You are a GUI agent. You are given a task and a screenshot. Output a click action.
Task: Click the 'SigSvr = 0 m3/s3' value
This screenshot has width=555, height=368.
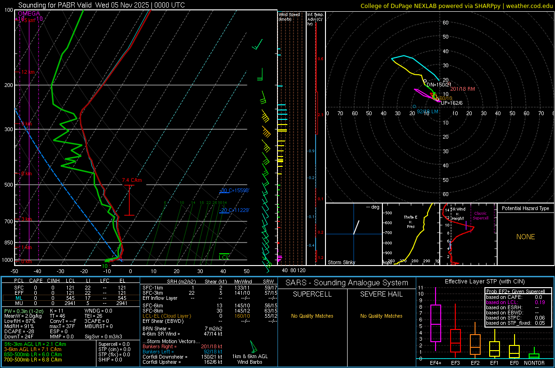click(103, 337)
